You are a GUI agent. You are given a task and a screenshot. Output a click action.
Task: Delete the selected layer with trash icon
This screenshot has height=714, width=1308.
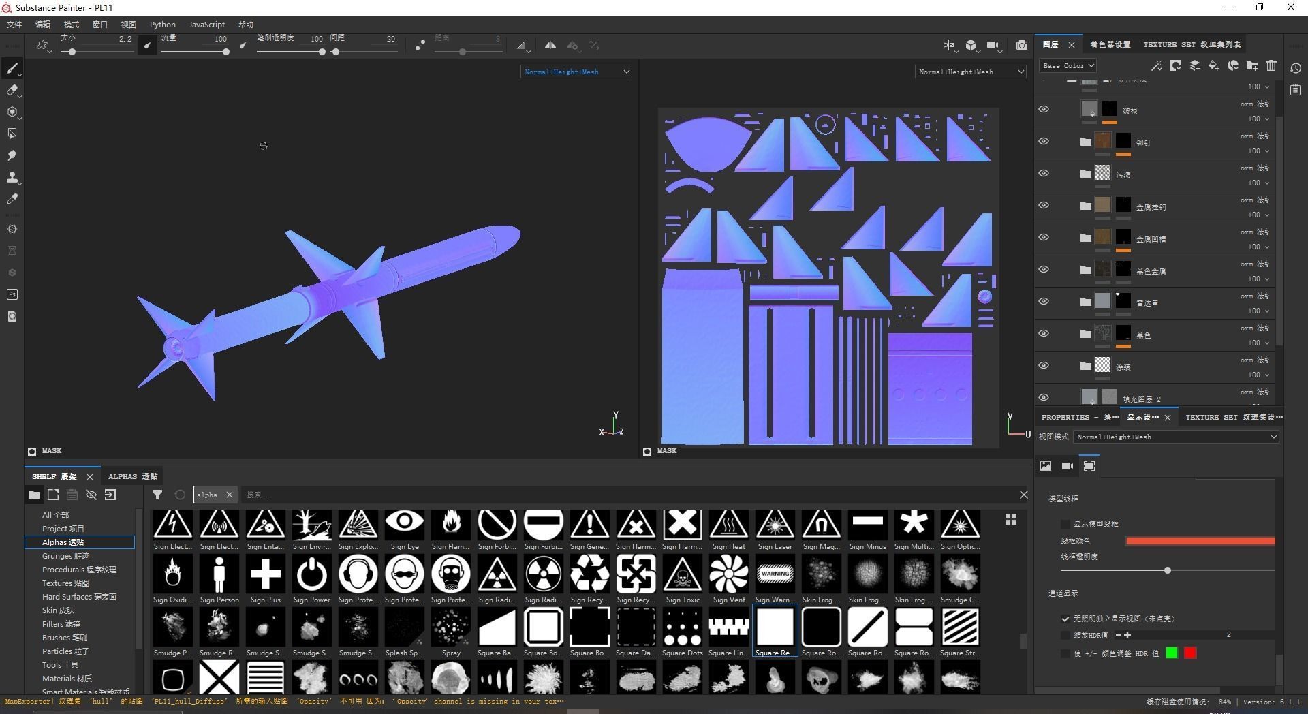[x=1271, y=65]
